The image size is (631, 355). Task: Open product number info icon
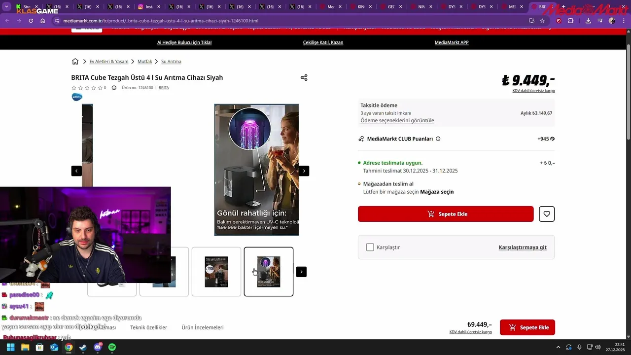pos(114,88)
